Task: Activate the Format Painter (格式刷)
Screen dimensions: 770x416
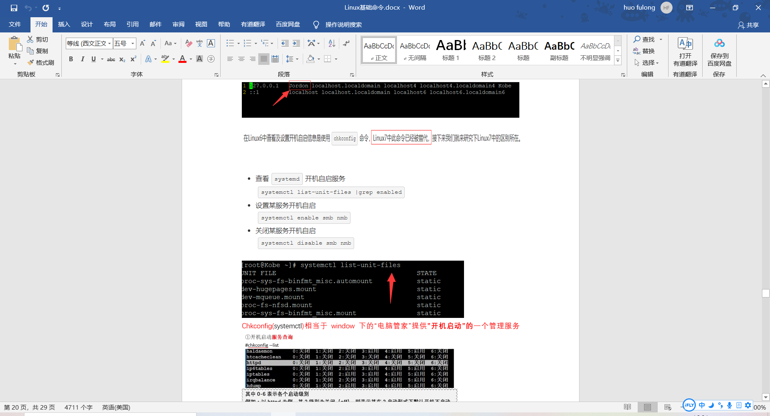Action: click(41, 62)
